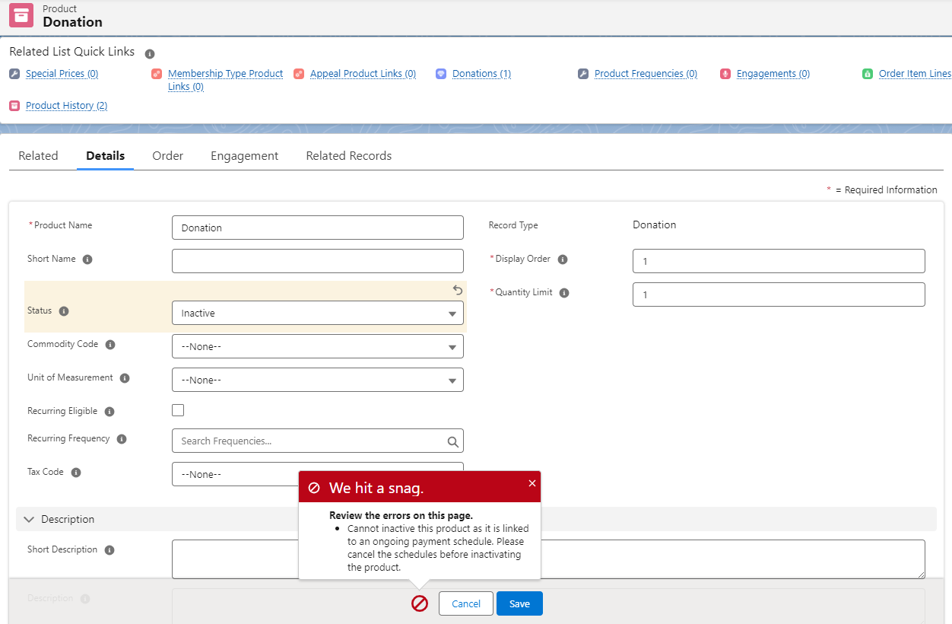
Task: Enable the Recurring Eligible checkbox
Action: 178,410
